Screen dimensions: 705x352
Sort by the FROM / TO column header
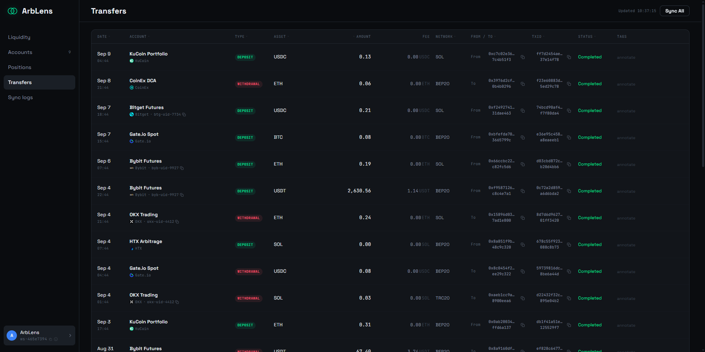(x=483, y=37)
